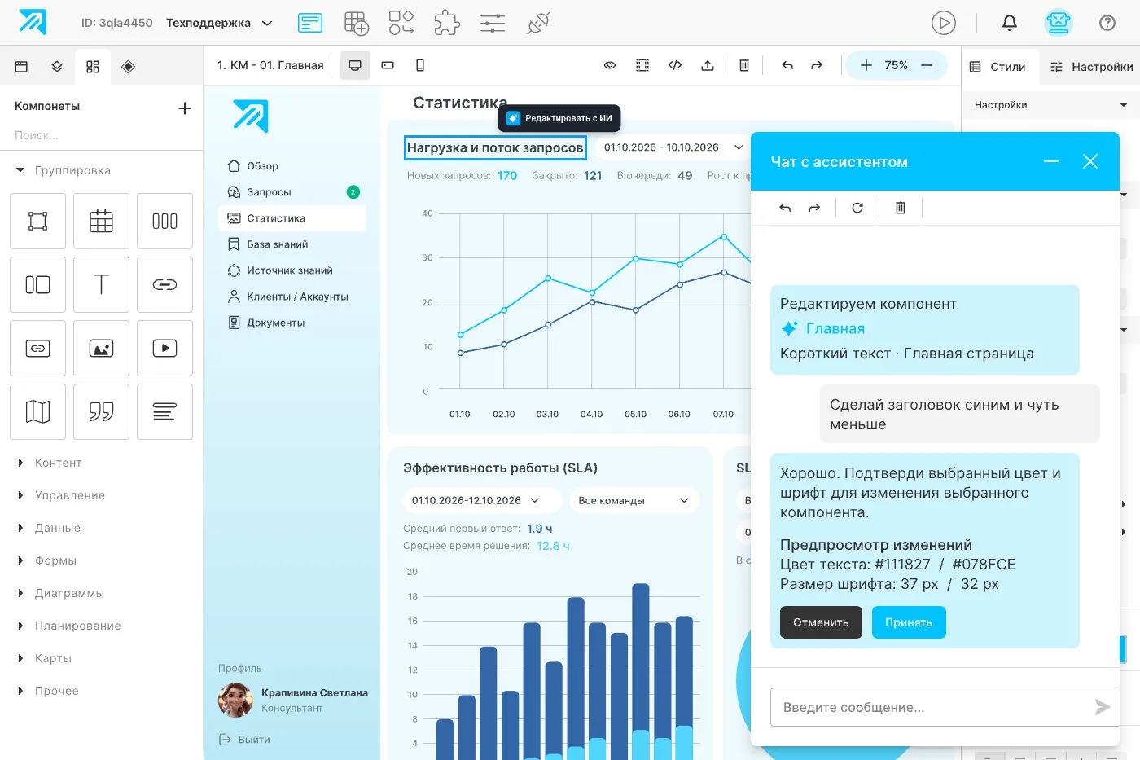Select the three-columns component
This screenshot has width=1140, height=760.
[x=164, y=221]
